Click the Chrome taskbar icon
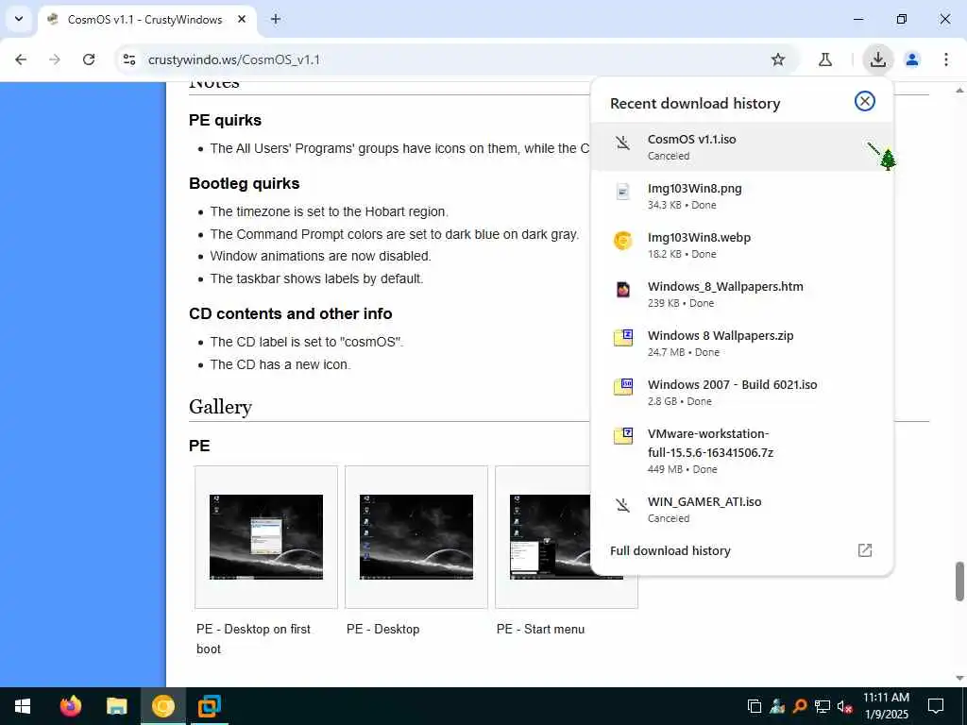 162,706
